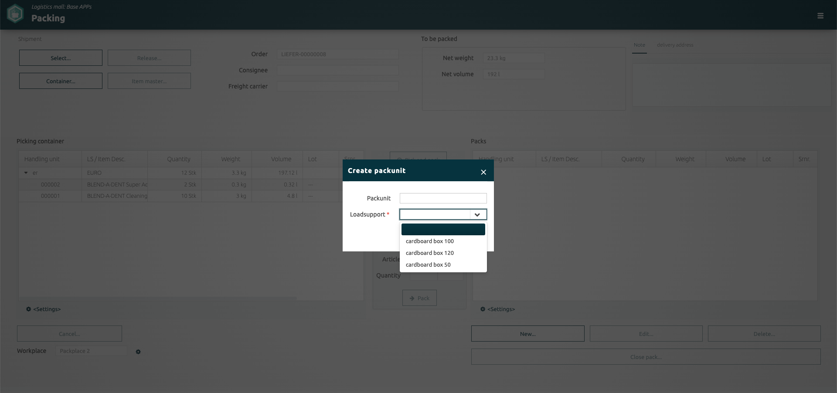Choose cardboard box 120 option

[443, 253]
